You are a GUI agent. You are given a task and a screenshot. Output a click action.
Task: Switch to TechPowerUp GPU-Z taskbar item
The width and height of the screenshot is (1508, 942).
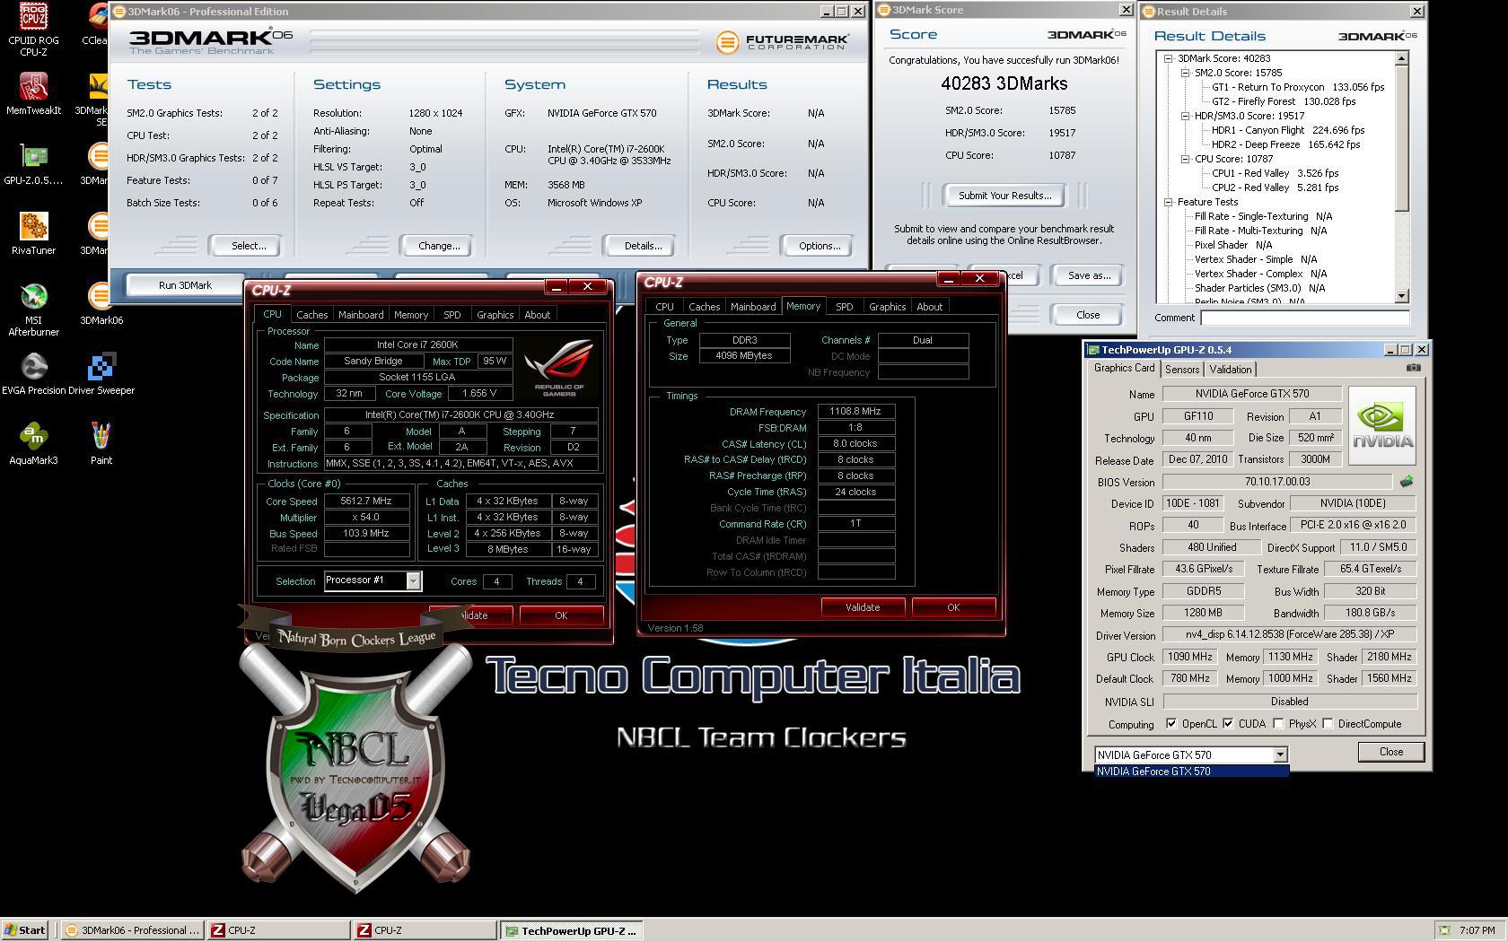(571, 930)
